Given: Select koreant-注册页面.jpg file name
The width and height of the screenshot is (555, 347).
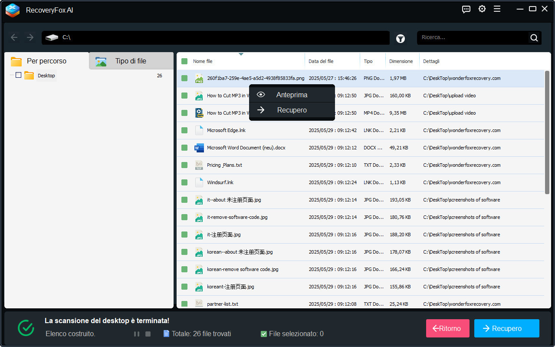Looking at the screenshot, I should [x=230, y=287].
